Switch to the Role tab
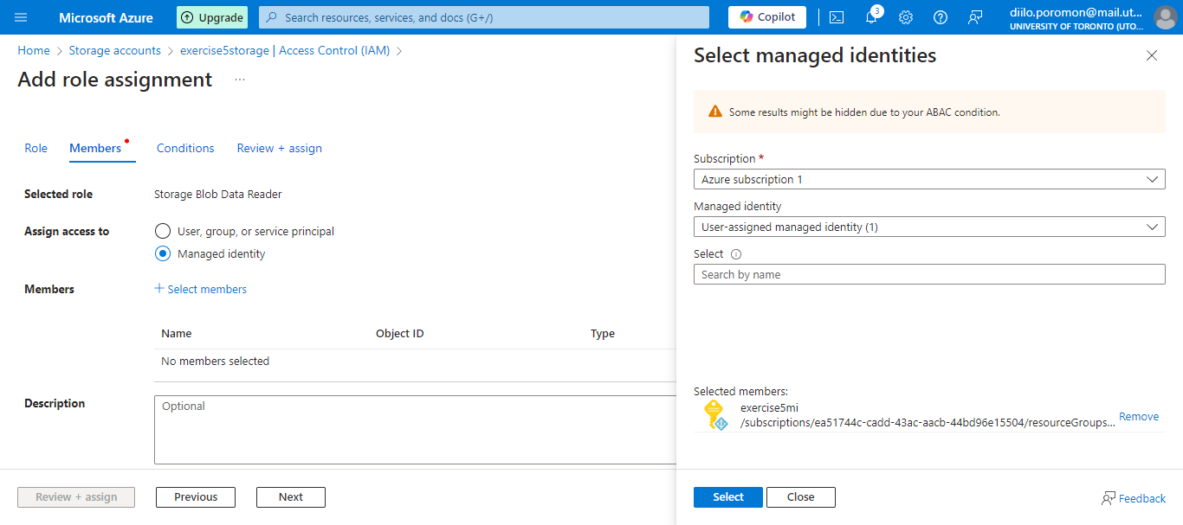Viewport: 1183px width, 525px height. point(36,148)
